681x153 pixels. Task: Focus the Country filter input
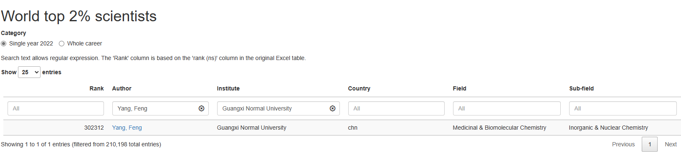tap(396, 108)
